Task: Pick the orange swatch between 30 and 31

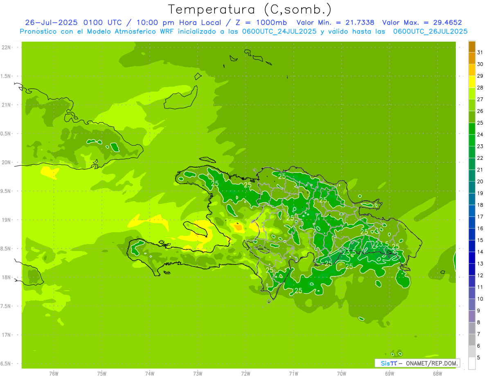Action: [472, 58]
